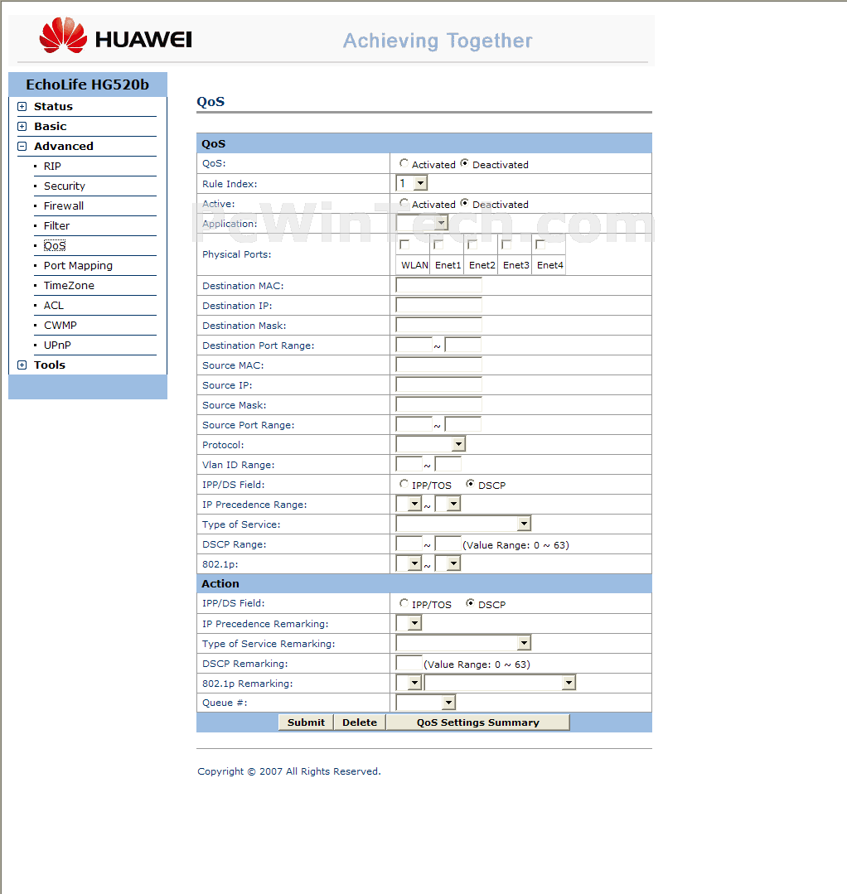Select DSCP for rule IPP/DS Field
The width and height of the screenshot is (847, 894).
click(x=470, y=484)
